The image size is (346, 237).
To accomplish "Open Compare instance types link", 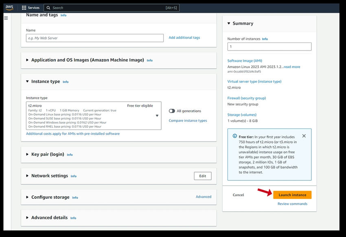I will [x=188, y=120].
